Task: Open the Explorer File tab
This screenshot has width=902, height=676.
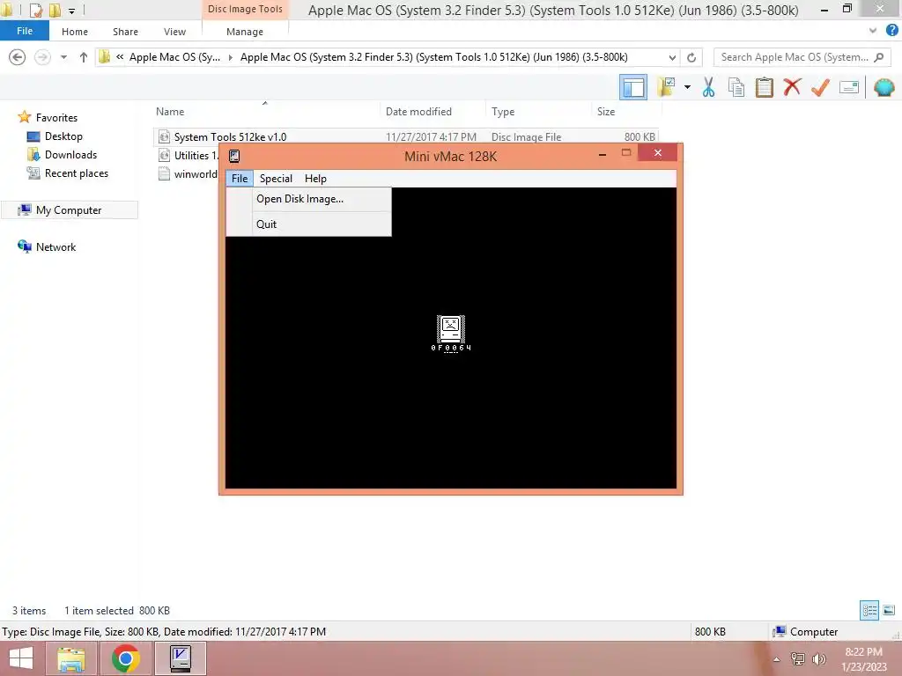Action: click(x=24, y=31)
